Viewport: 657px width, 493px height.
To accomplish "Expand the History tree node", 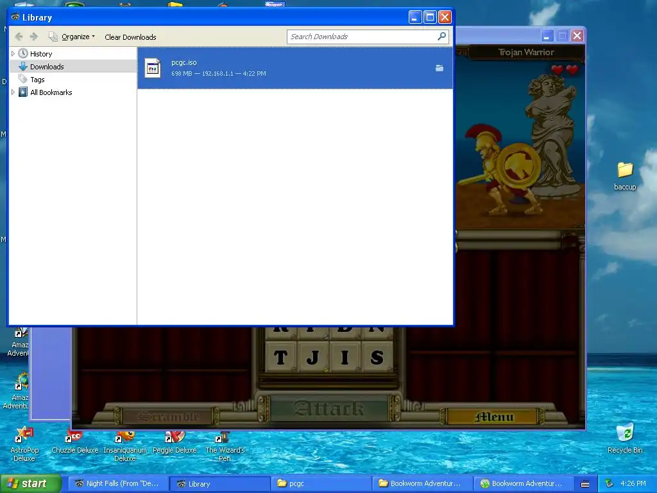I will pos(13,54).
